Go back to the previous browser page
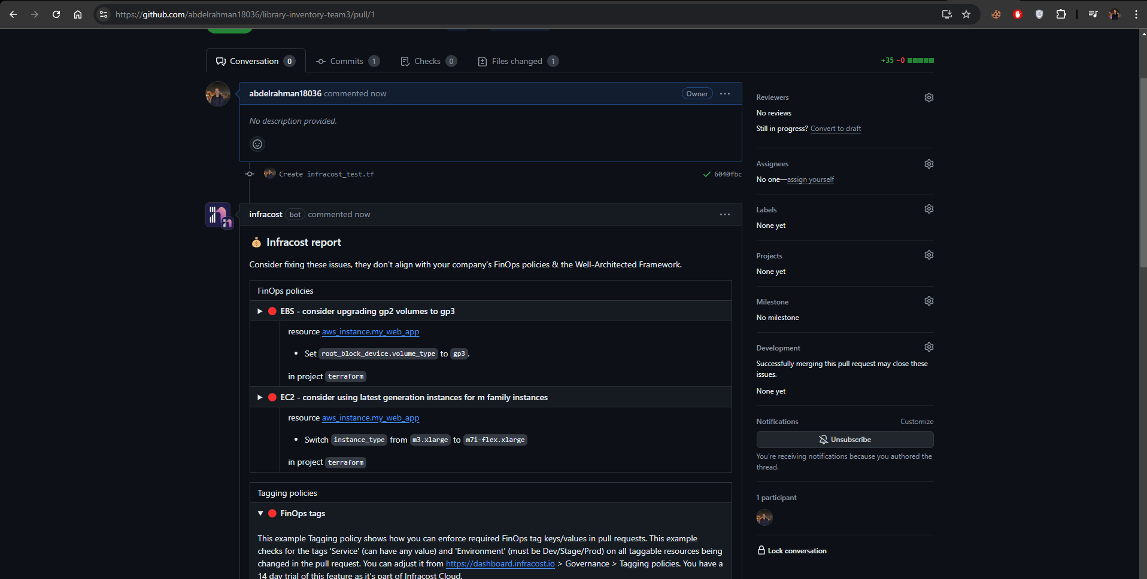Screen dimensions: 1147x579 (13, 14)
